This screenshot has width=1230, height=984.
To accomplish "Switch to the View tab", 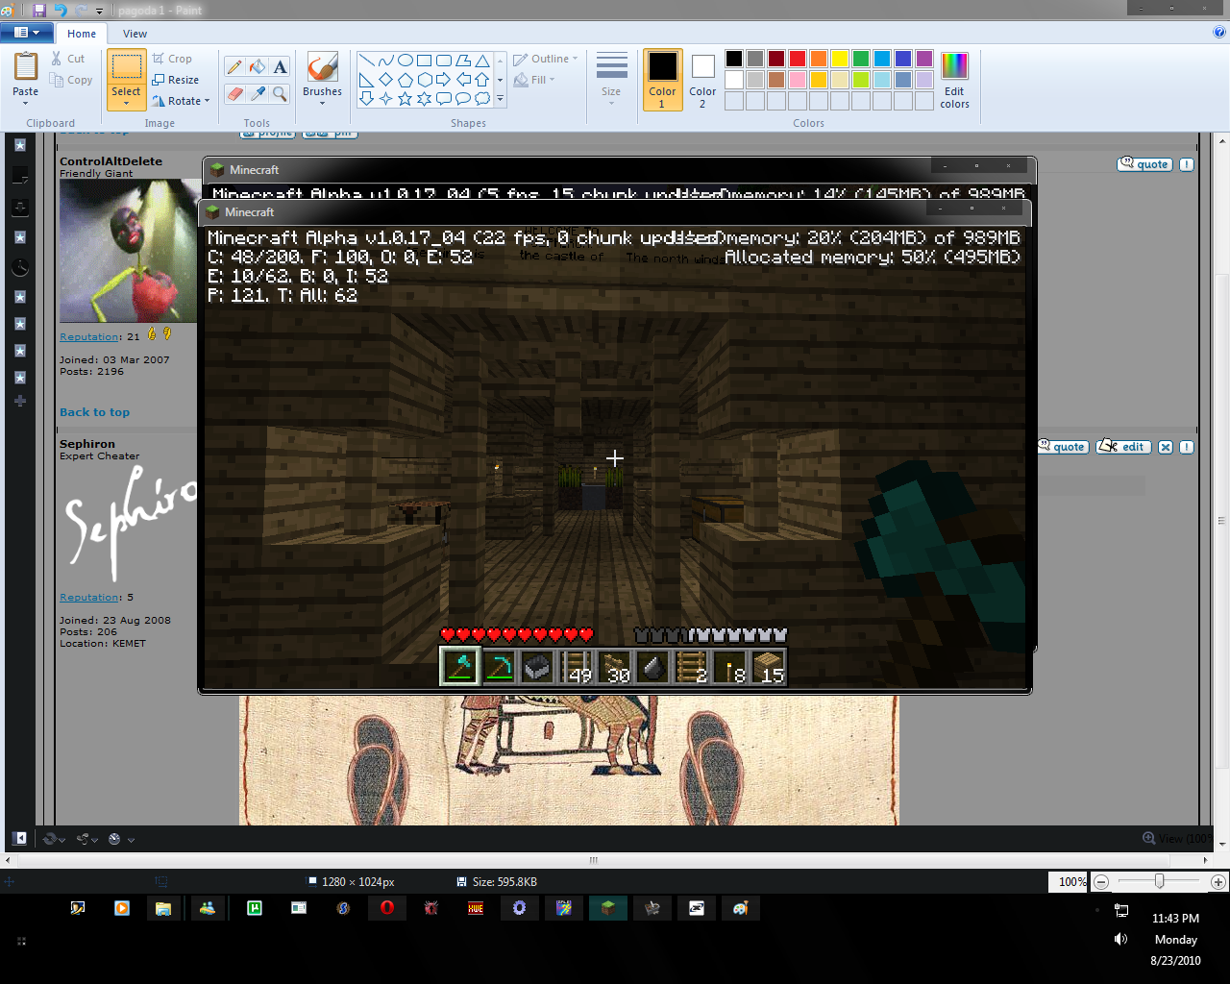I will [135, 33].
